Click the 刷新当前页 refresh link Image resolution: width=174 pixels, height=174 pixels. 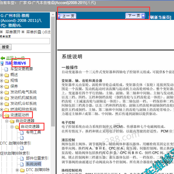click(x=160, y=17)
